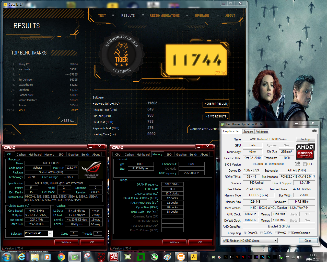Open the ABOUT tab in Catzilla
Image resolution: width=327 pixels, height=262 pixels.
pos(230,16)
